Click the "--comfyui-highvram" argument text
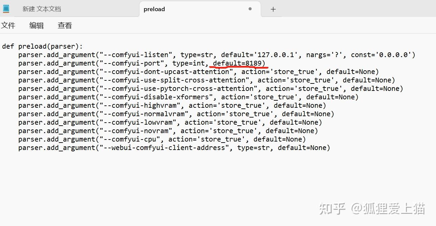The width and height of the screenshot is (436, 226). (140, 105)
